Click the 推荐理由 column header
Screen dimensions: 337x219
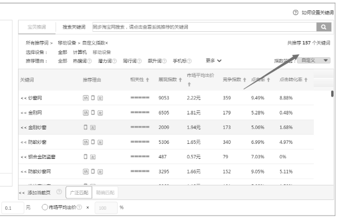[x=92, y=80]
